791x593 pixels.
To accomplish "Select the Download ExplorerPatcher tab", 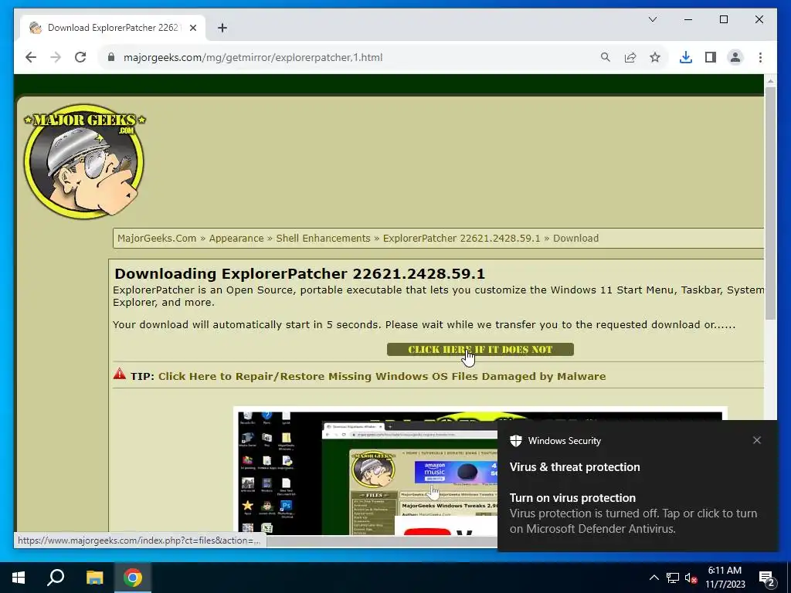I will [113, 28].
